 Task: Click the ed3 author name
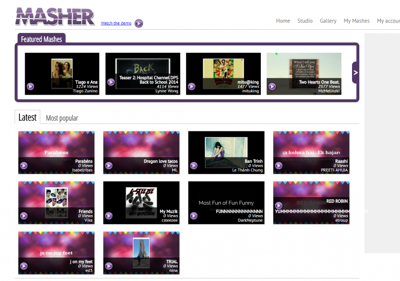click(89, 271)
